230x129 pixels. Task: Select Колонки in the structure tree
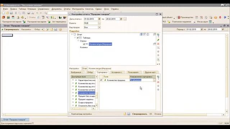84,47
